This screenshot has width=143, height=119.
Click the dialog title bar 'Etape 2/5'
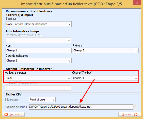point(72,4)
